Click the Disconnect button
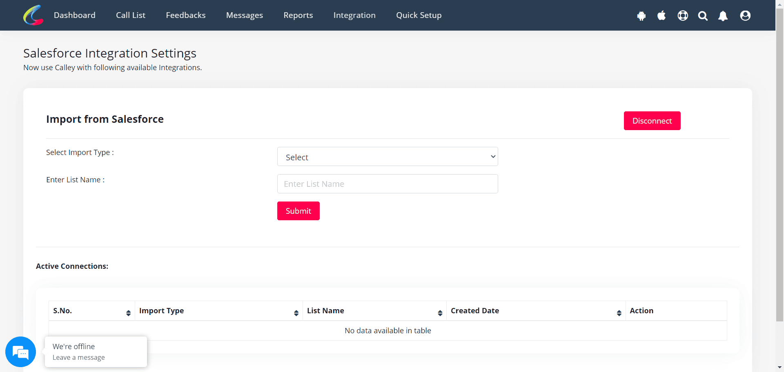The image size is (784, 372). (652, 121)
